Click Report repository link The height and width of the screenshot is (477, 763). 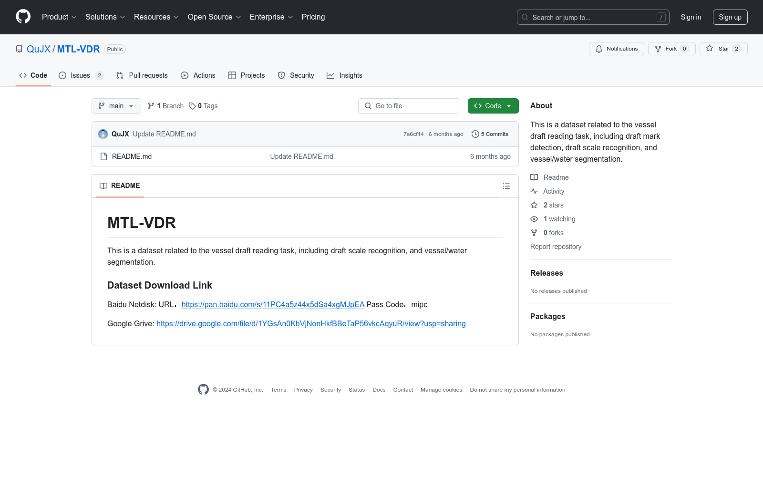click(x=556, y=247)
